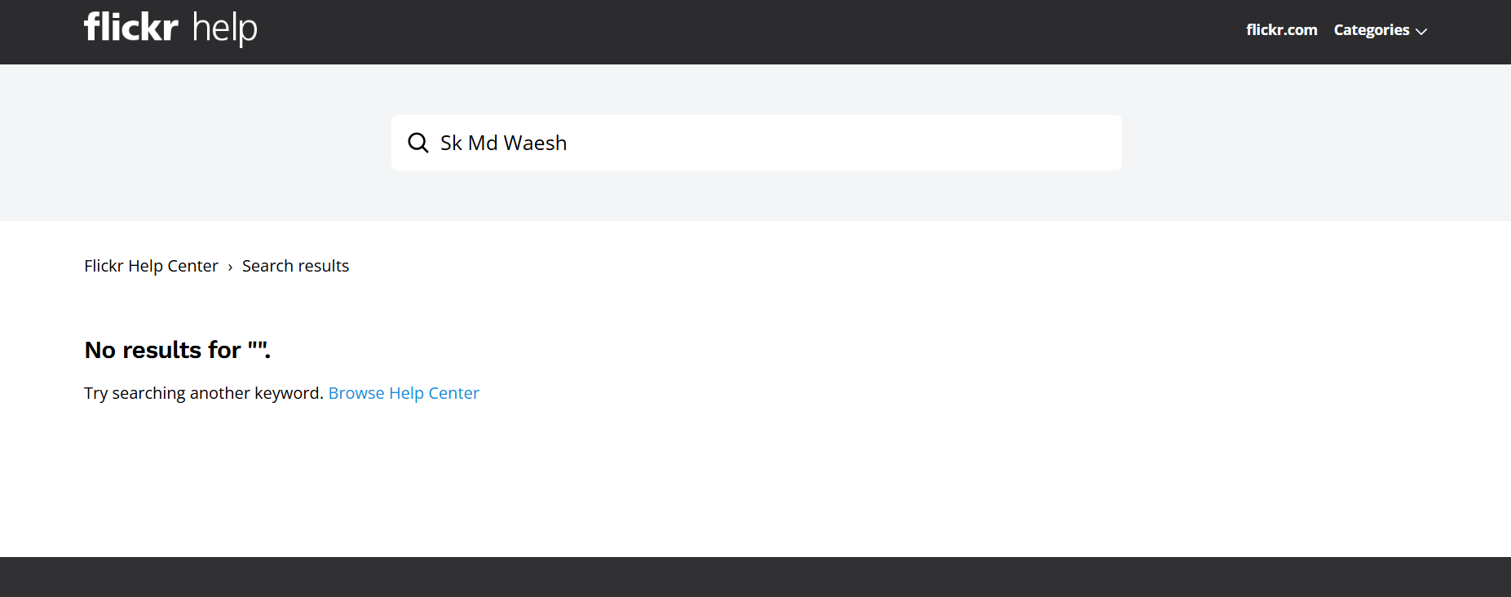Click the gray banner right of search box
The width and height of the screenshot is (1511, 597).
1313,143
